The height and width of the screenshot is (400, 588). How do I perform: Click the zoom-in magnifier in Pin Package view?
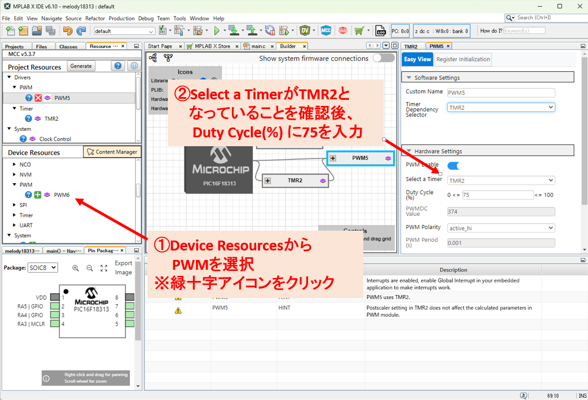pyautogui.click(x=76, y=268)
